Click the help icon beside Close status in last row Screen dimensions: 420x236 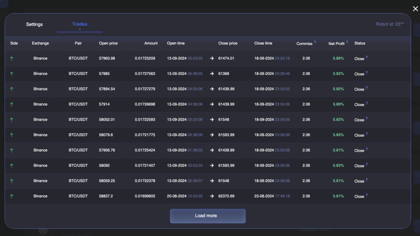[x=367, y=195]
